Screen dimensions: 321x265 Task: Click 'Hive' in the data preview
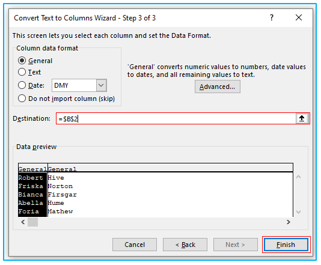[x=56, y=178]
